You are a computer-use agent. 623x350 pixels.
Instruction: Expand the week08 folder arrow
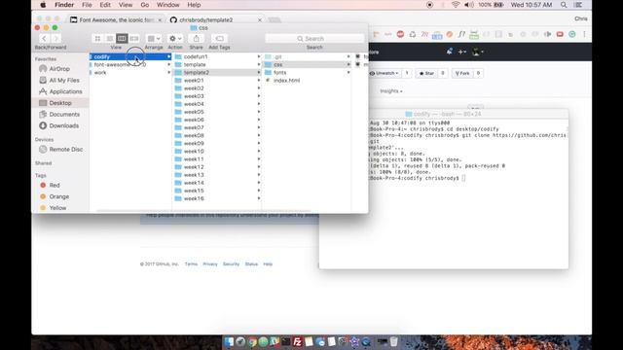coord(259,136)
